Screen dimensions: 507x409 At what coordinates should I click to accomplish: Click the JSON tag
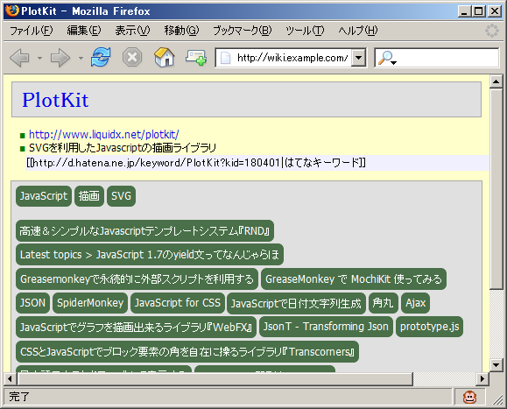(x=32, y=303)
